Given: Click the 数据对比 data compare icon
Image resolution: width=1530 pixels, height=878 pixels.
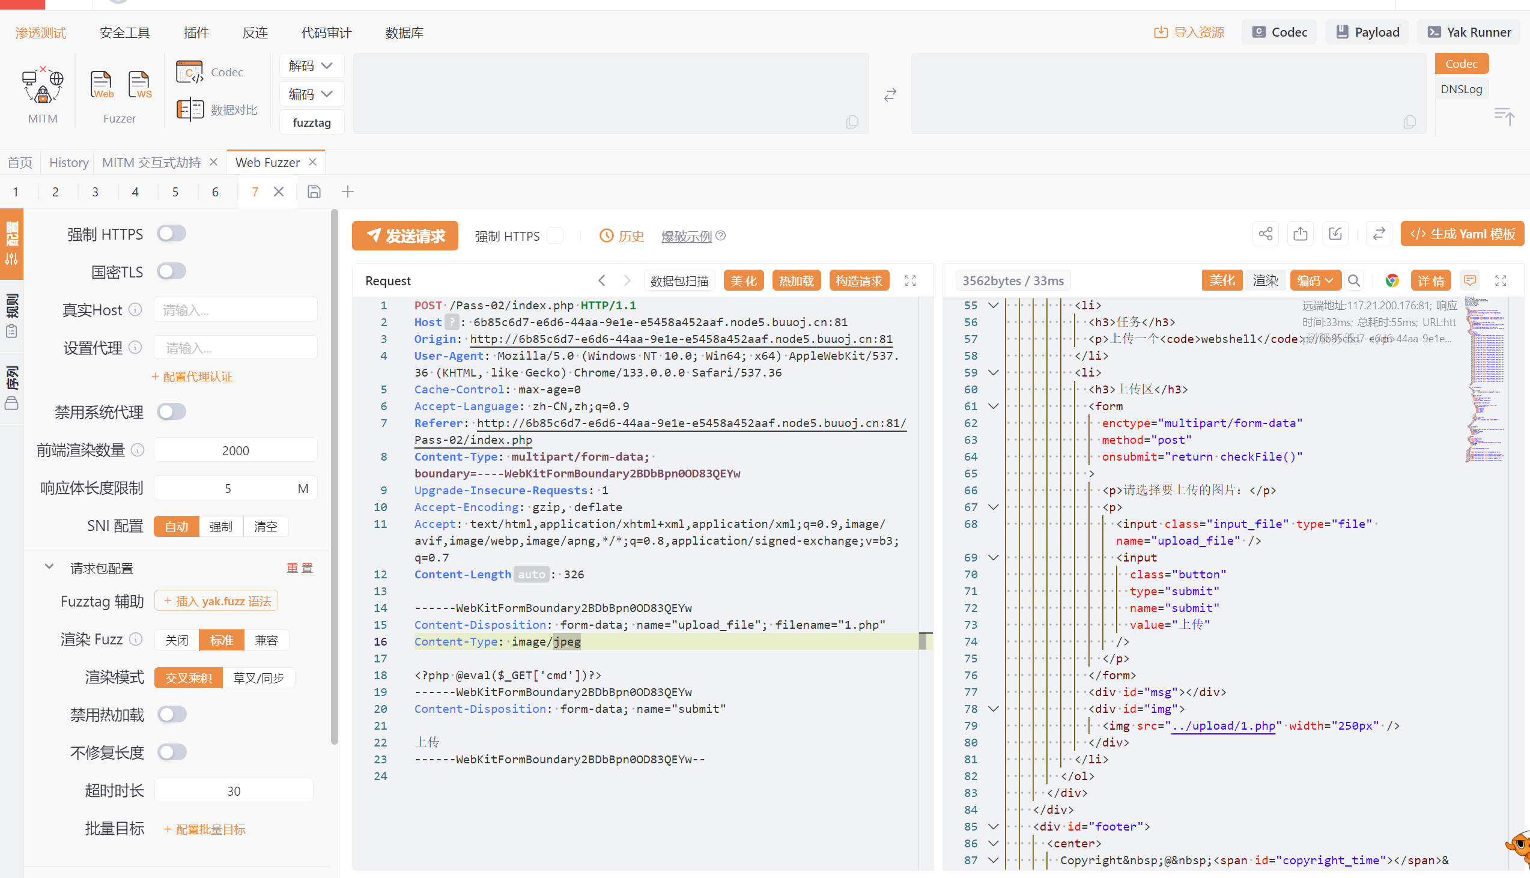Looking at the screenshot, I should [x=190, y=110].
